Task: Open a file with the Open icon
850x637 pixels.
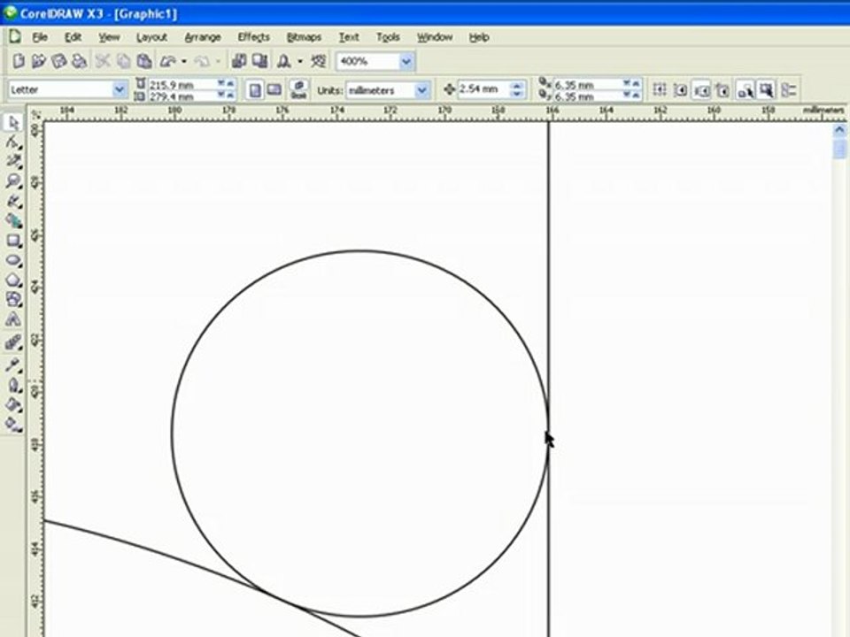Action: [38, 61]
